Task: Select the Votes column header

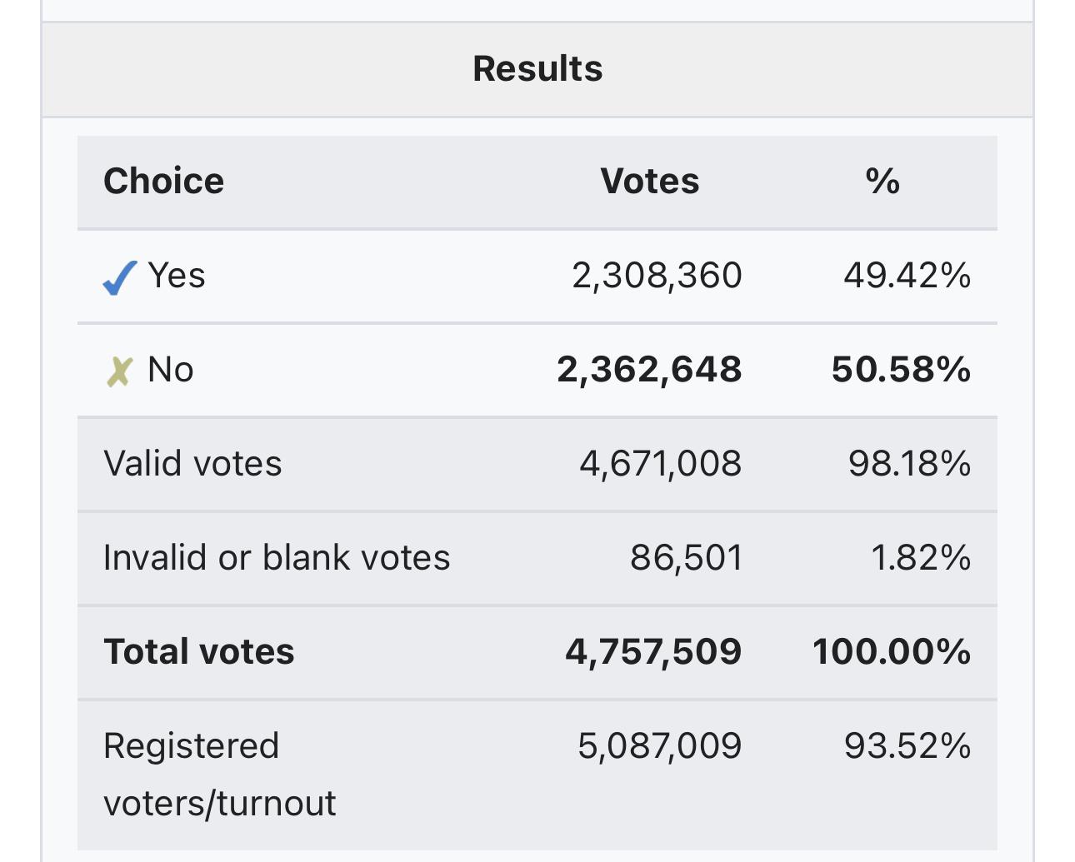Action: [x=649, y=181]
